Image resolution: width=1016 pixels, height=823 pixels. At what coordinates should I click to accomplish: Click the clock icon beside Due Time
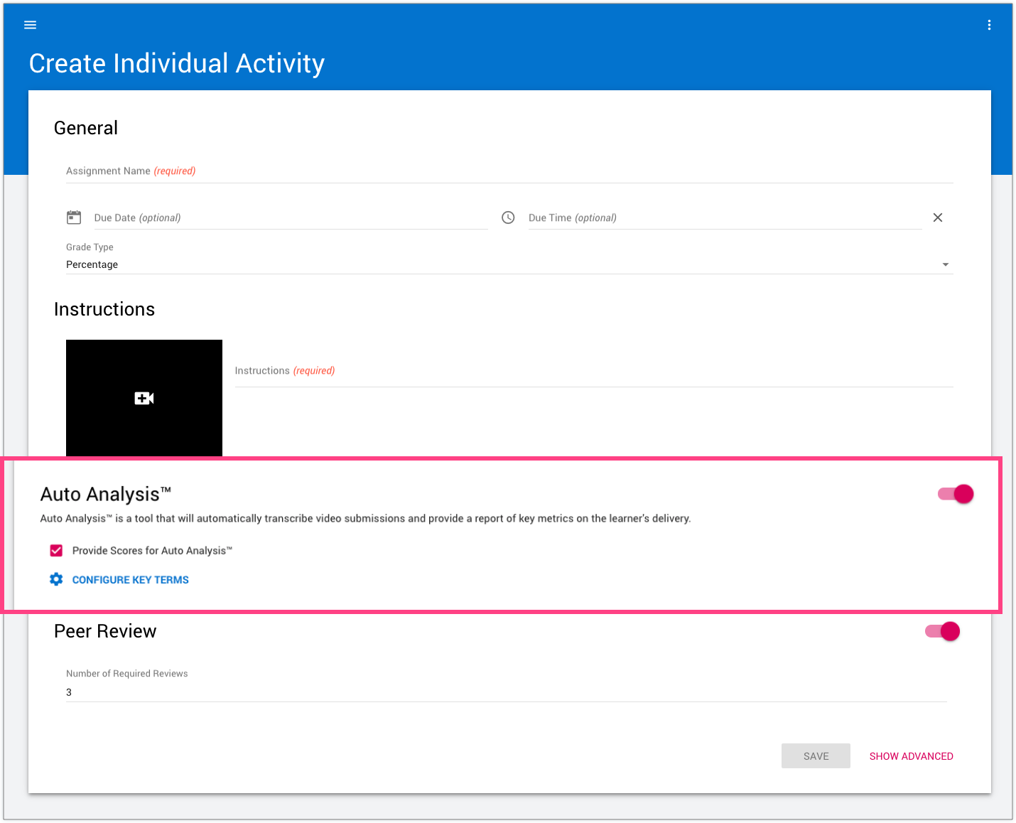(508, 217)
